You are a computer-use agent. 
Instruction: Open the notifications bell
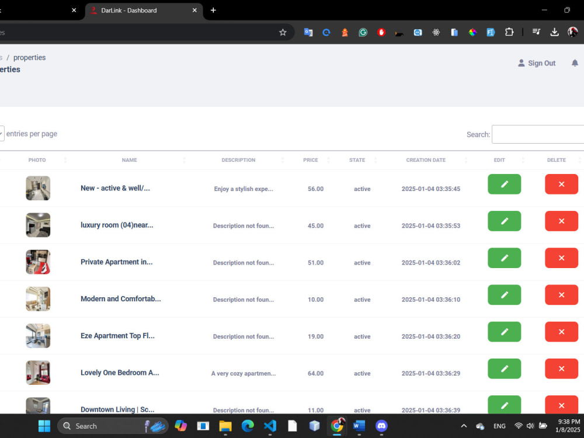tap(575, 63)
